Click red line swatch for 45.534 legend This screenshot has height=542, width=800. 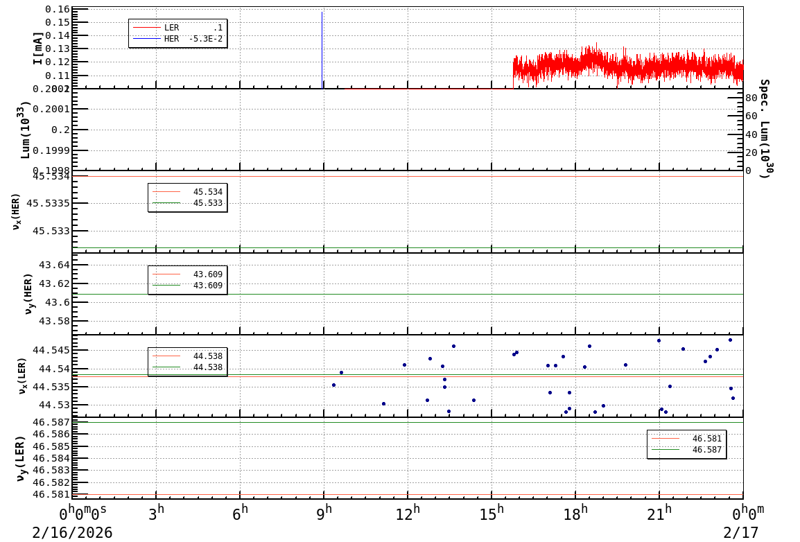click(x=166, y=191)
